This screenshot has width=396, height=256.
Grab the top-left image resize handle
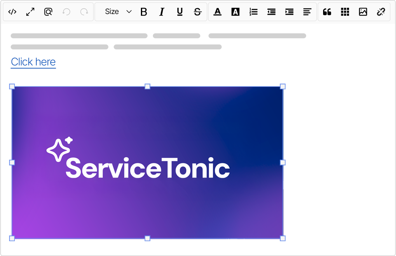point(12,86)
